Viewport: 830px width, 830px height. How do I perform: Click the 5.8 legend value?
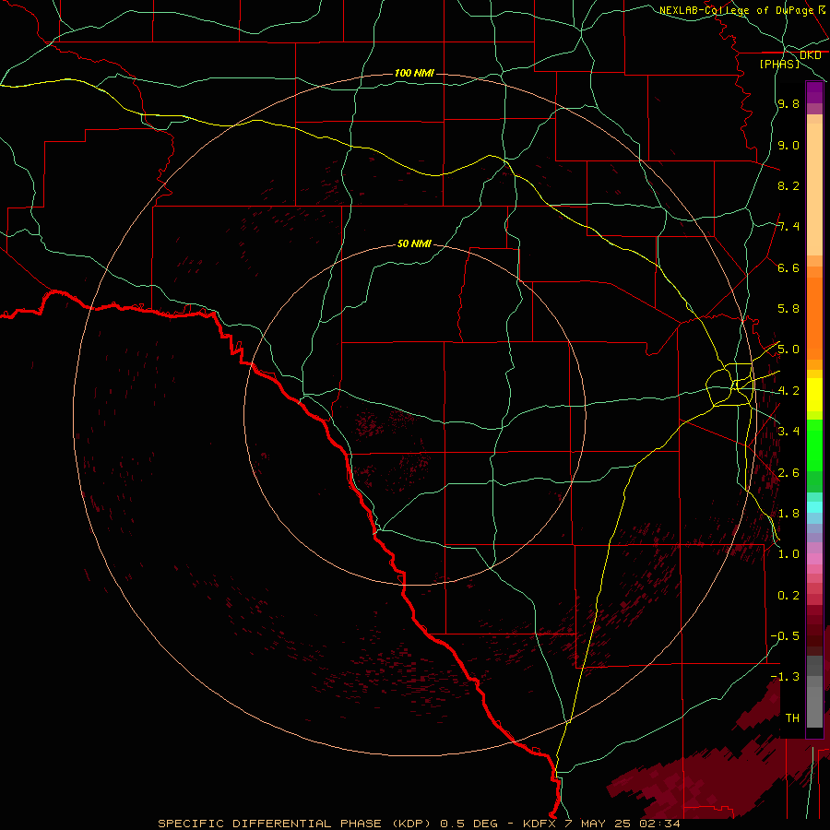pos(788,309)
